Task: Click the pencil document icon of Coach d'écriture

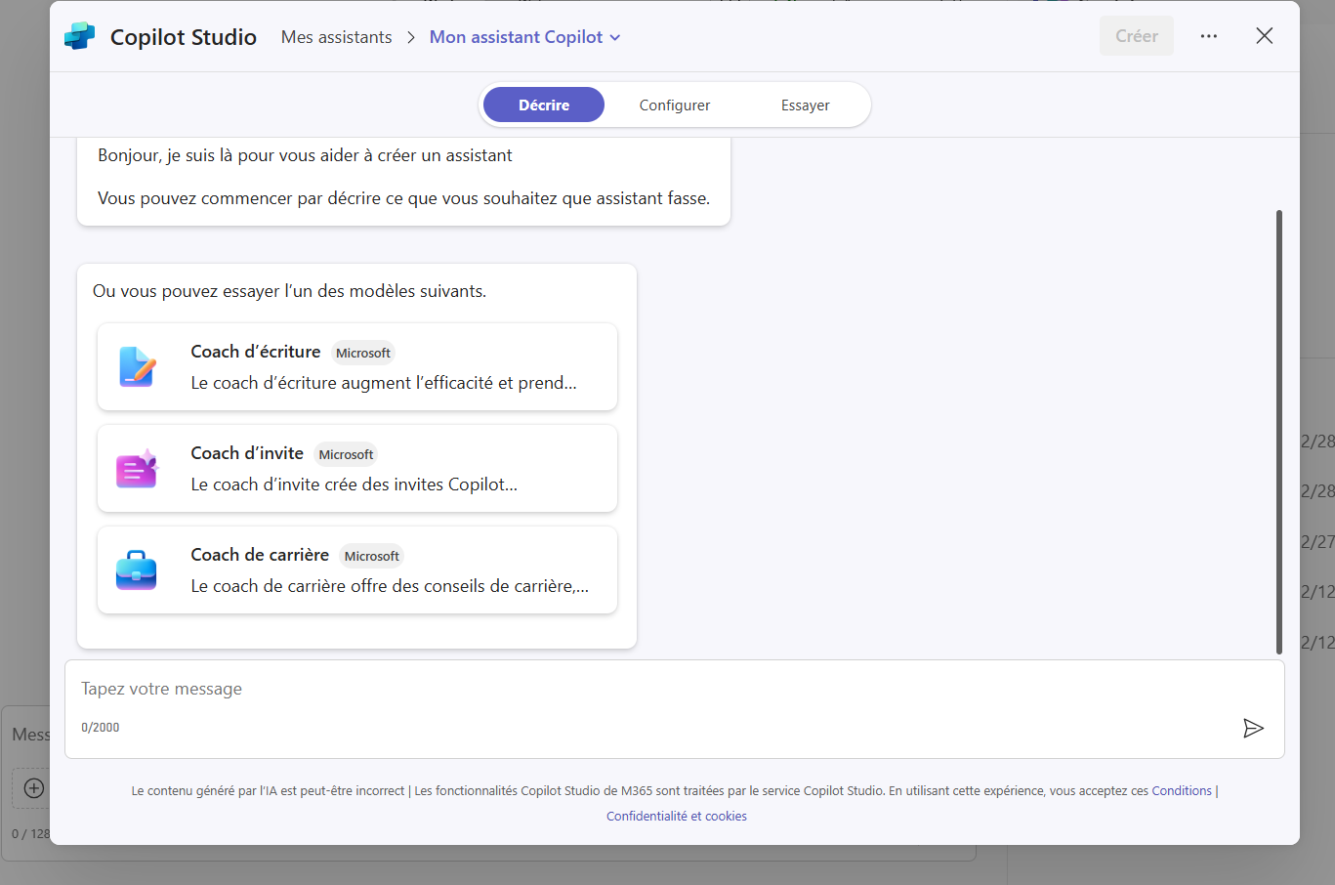Action: [137, 367]
